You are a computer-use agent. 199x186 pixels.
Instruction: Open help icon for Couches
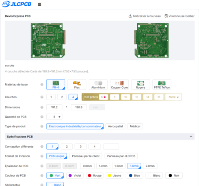42,97
